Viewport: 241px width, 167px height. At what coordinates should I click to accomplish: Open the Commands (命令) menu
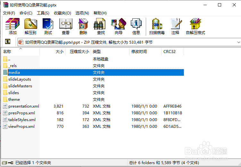[x=26, y=13]
